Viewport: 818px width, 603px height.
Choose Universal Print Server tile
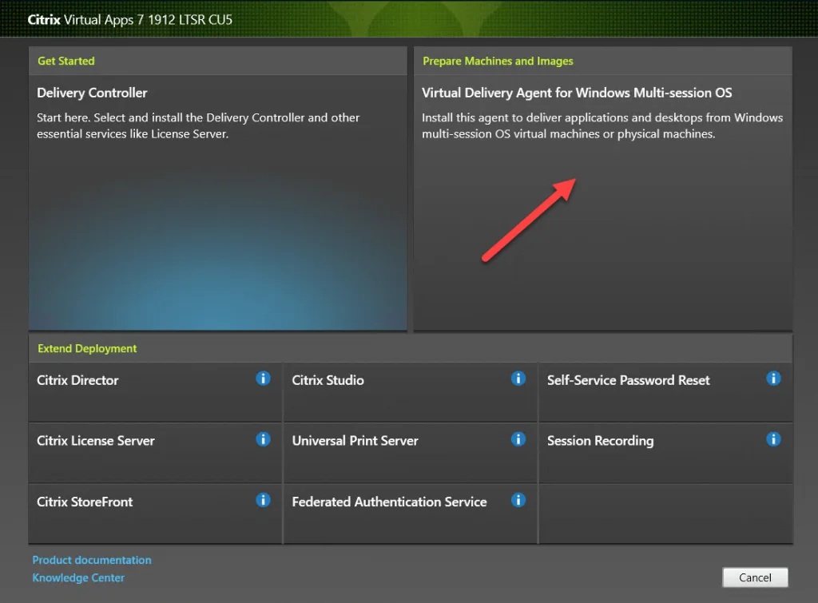point(410,453)
